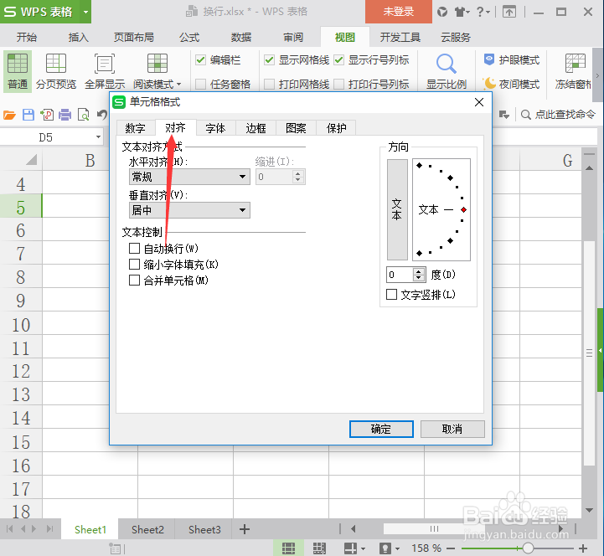Click the zoom in plus button
Viewport: 604px width, 556px height.
click(583, 548)
